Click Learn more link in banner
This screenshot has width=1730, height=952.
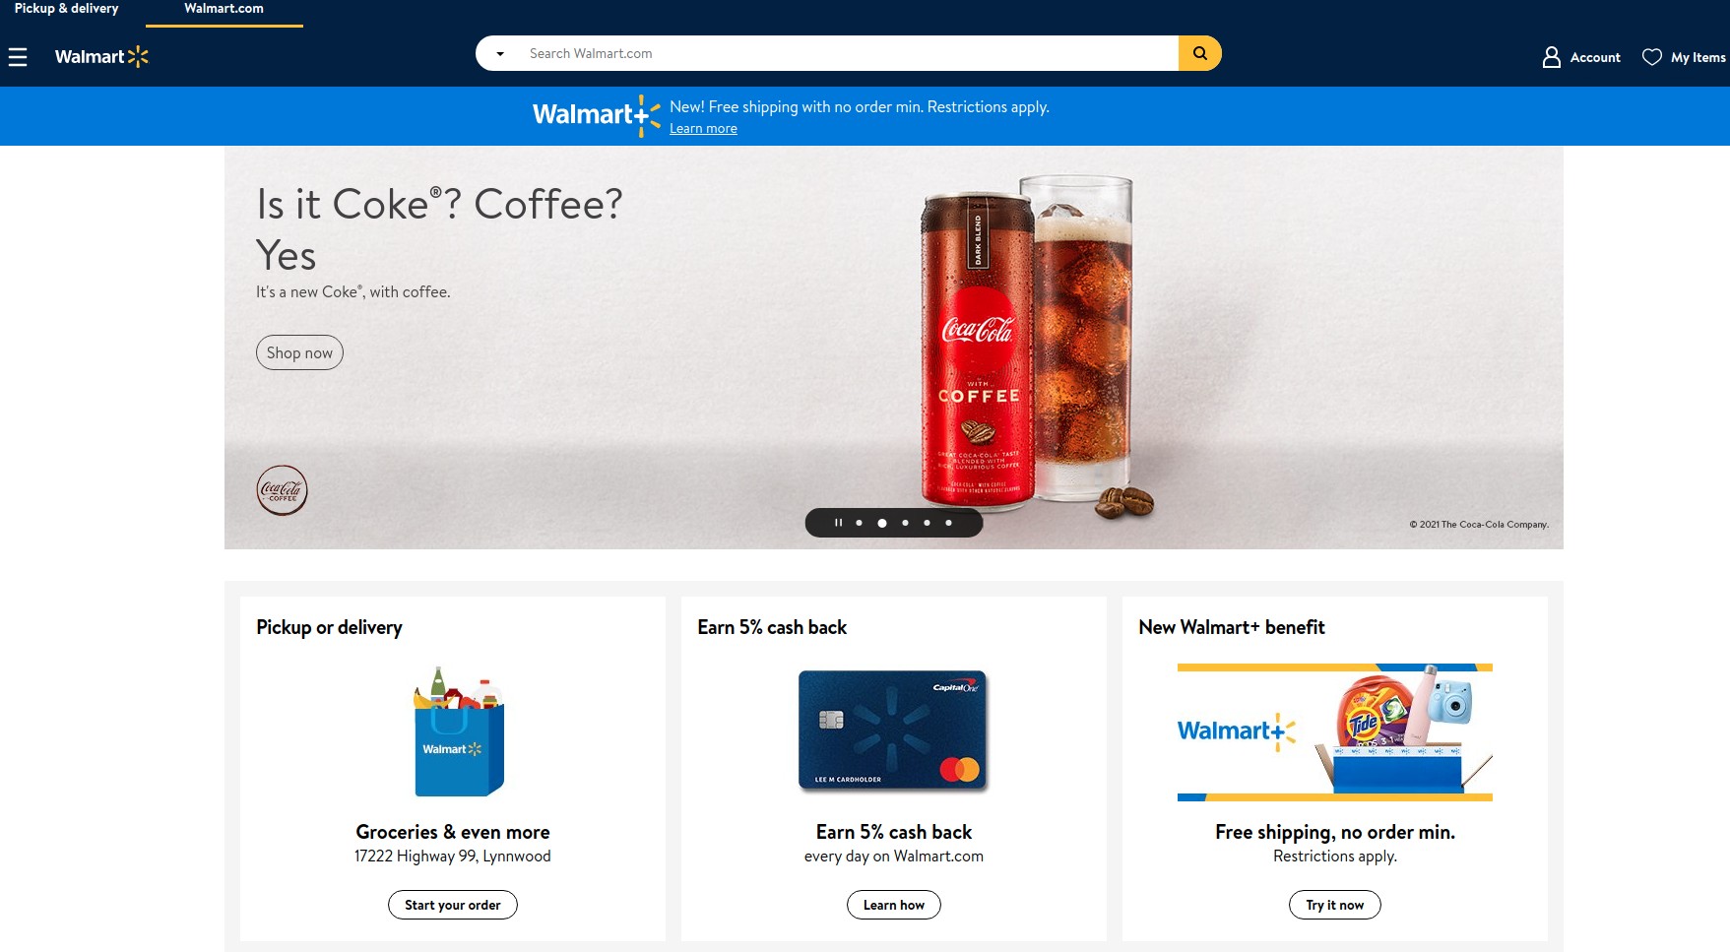tap(703, 129)
